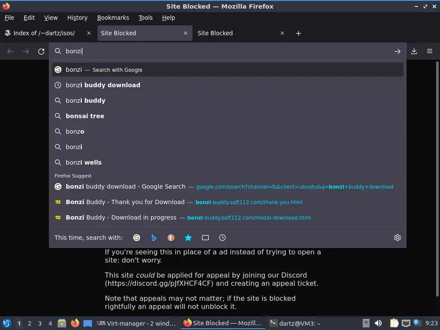Open 'Bonzi Buddy - Download in progress' result

coord(228,217)
